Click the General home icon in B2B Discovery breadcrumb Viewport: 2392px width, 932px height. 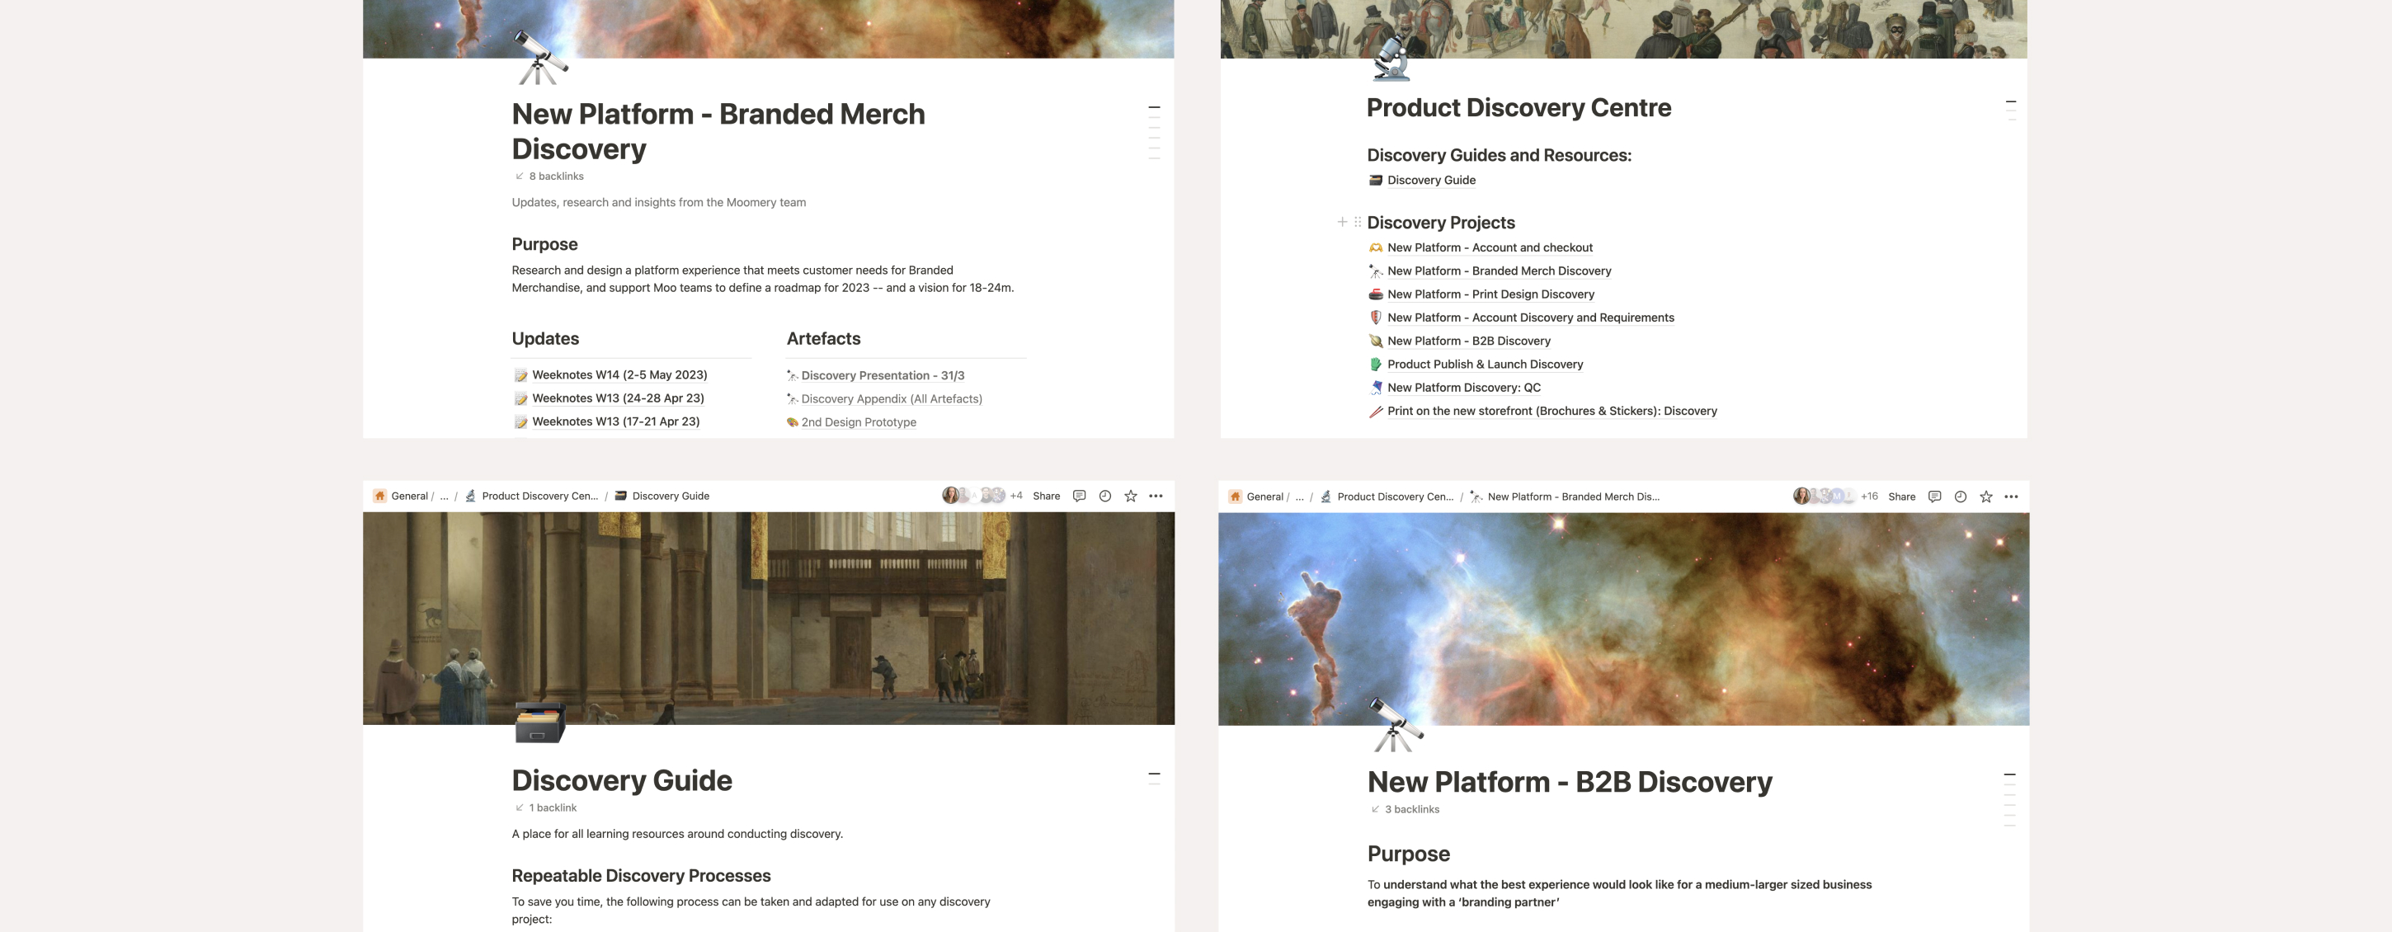click(1235, 497)
